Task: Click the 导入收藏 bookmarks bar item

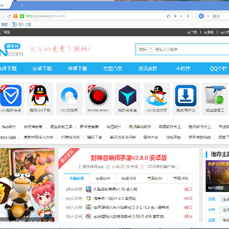Action: pyautogui.click(x=22, y=25)
